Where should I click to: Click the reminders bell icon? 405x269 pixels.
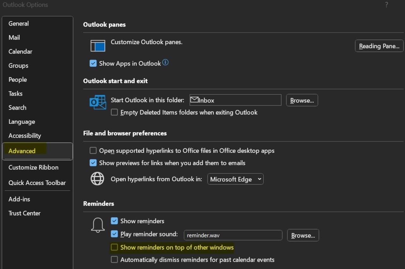pos(98,225)
